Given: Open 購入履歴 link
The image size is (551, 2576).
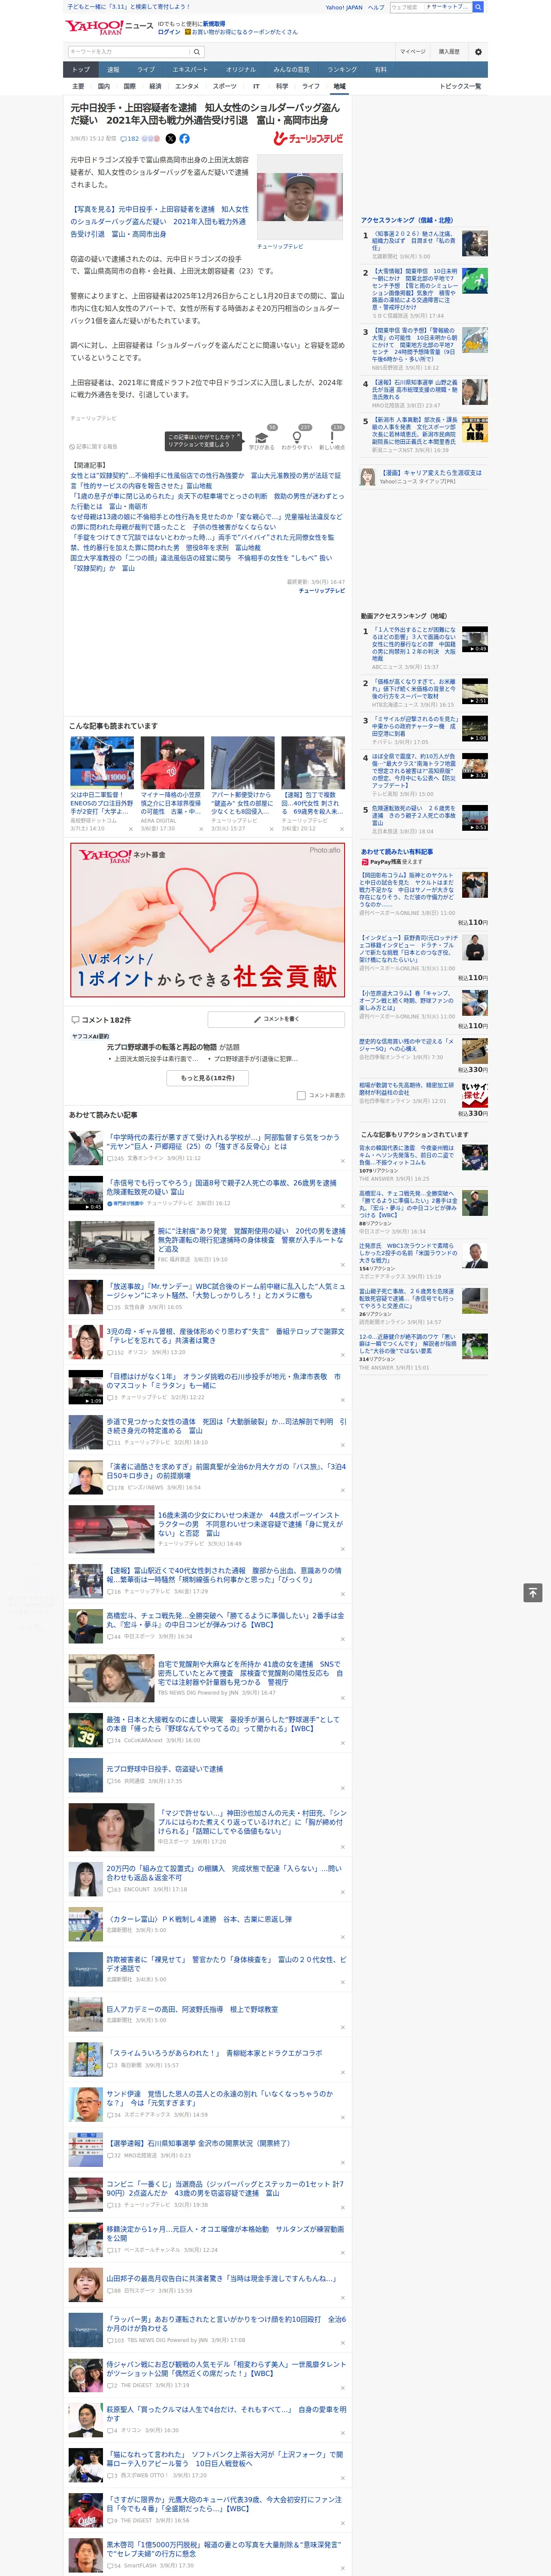Looking at the screenshot, I should [x=449, y=52].
